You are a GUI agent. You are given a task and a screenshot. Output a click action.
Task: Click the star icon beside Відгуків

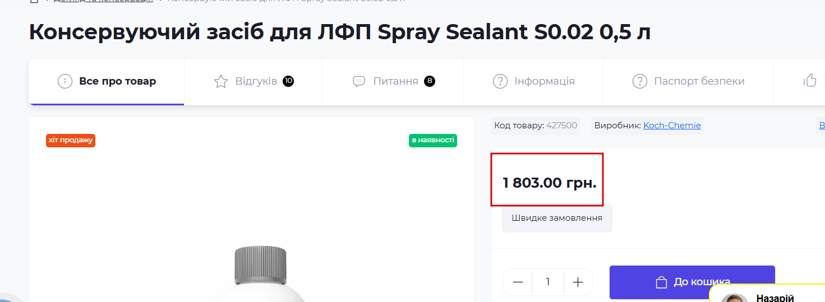coord(221,82)
